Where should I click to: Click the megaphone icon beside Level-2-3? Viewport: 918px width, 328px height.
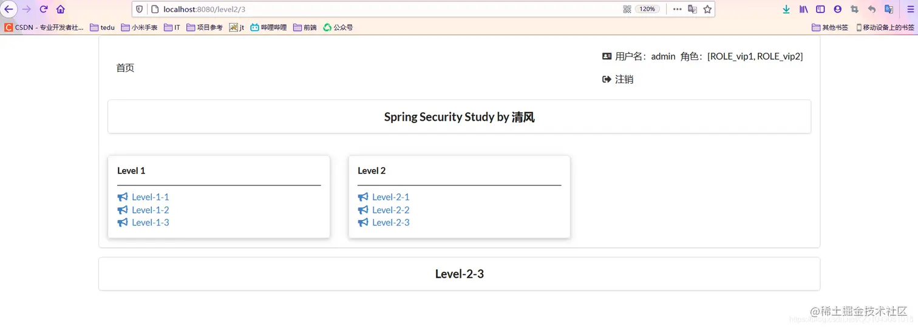coord(363,223)
